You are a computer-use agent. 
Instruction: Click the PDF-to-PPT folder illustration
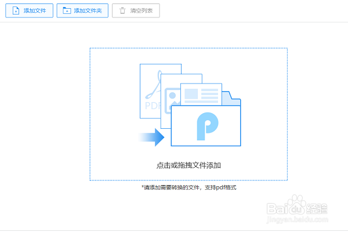pyautogui.click(x=190, y=105)
